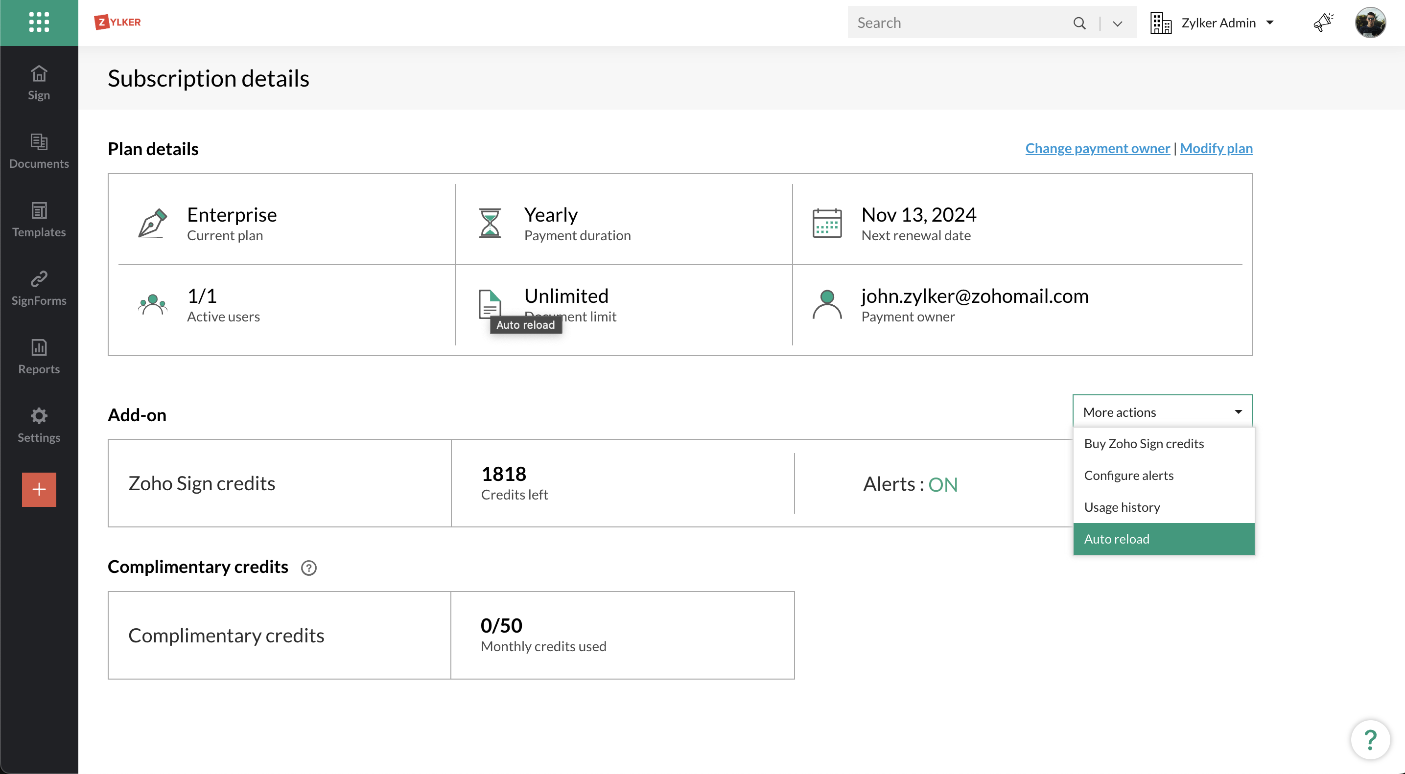
Task: Click the Modify plan link
Action: coord(1216,148)
